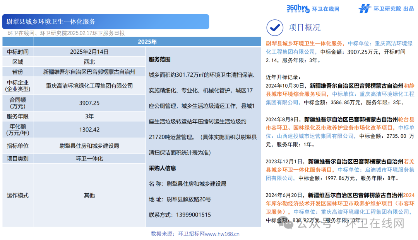Select line 座生活垃圾转运站年压缩转运生活垃圾约
418x240 pixels.
[x=197, y=122]
